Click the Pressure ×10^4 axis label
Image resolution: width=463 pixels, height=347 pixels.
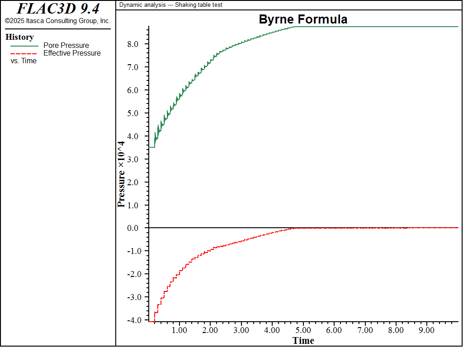pos(121,174)
